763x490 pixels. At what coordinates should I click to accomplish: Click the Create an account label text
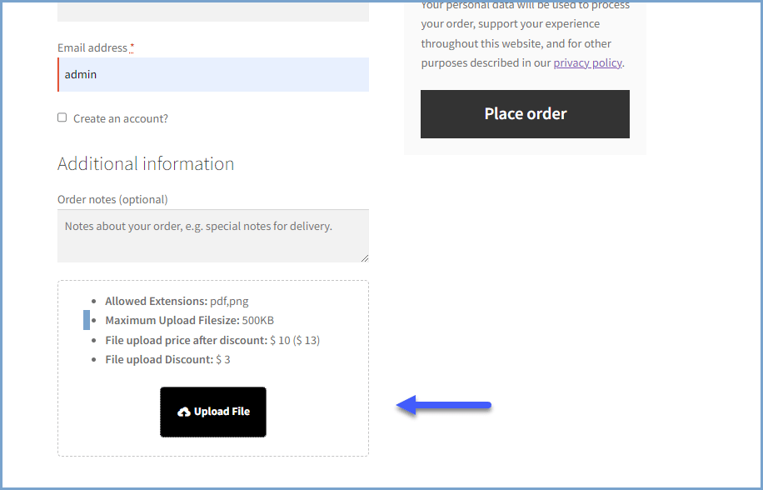119,118
